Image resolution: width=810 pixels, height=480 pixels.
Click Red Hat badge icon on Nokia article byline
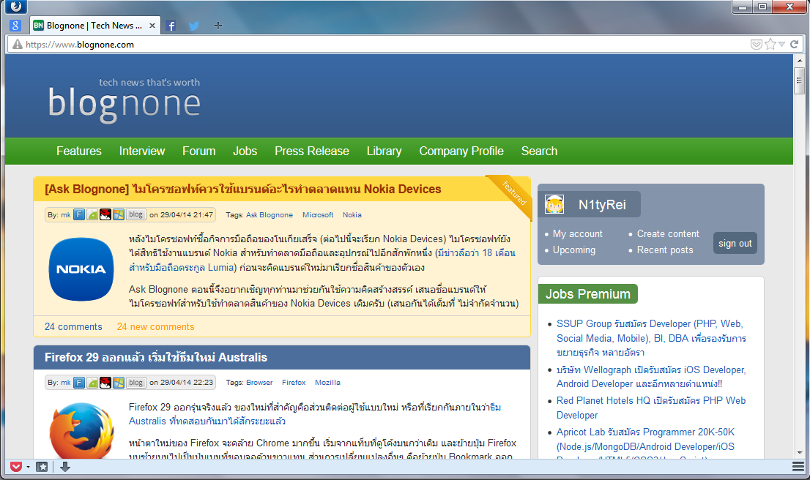click(x=105, y=214)
